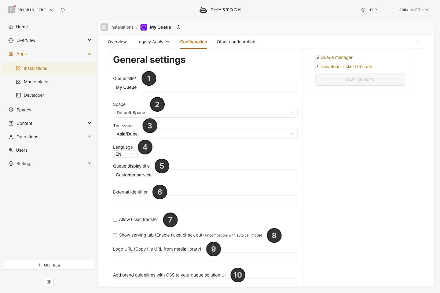Click the Add New button

coord(49,265)
